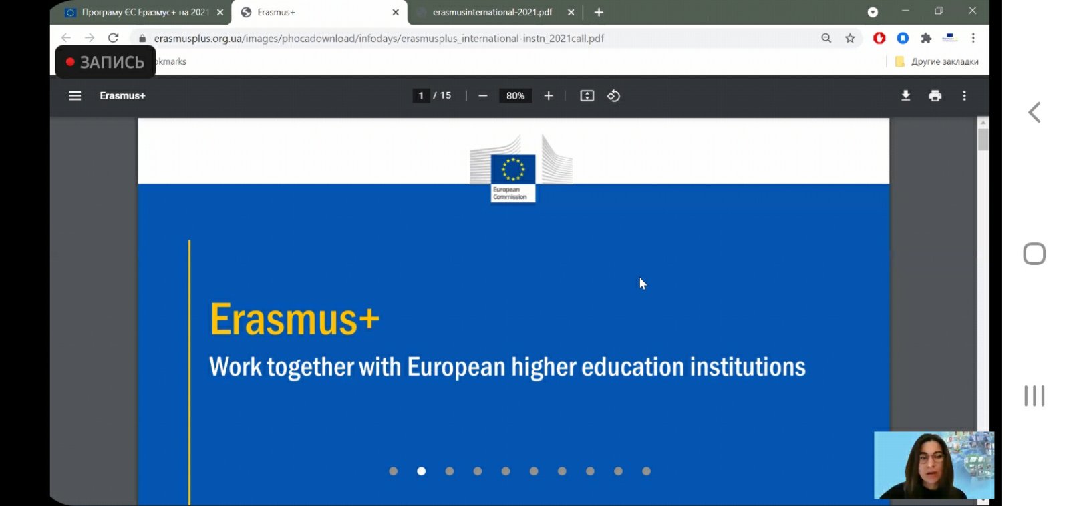The width and height of the screenshot is (1069, 506).
Task: Open Chrome three-dot menu
Action: [973, 38]
